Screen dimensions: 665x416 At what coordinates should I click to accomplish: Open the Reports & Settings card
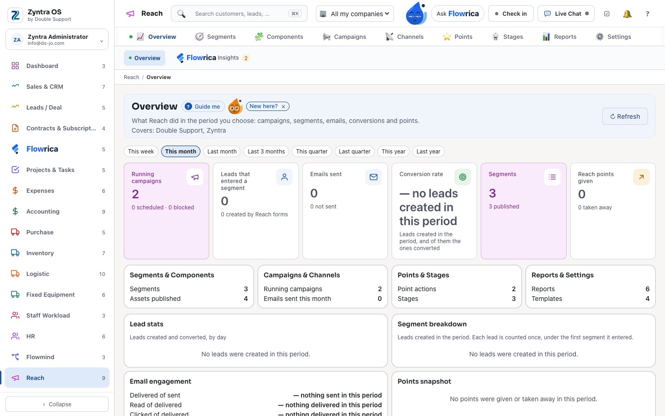pyautogui.click(x=591, y=287)
